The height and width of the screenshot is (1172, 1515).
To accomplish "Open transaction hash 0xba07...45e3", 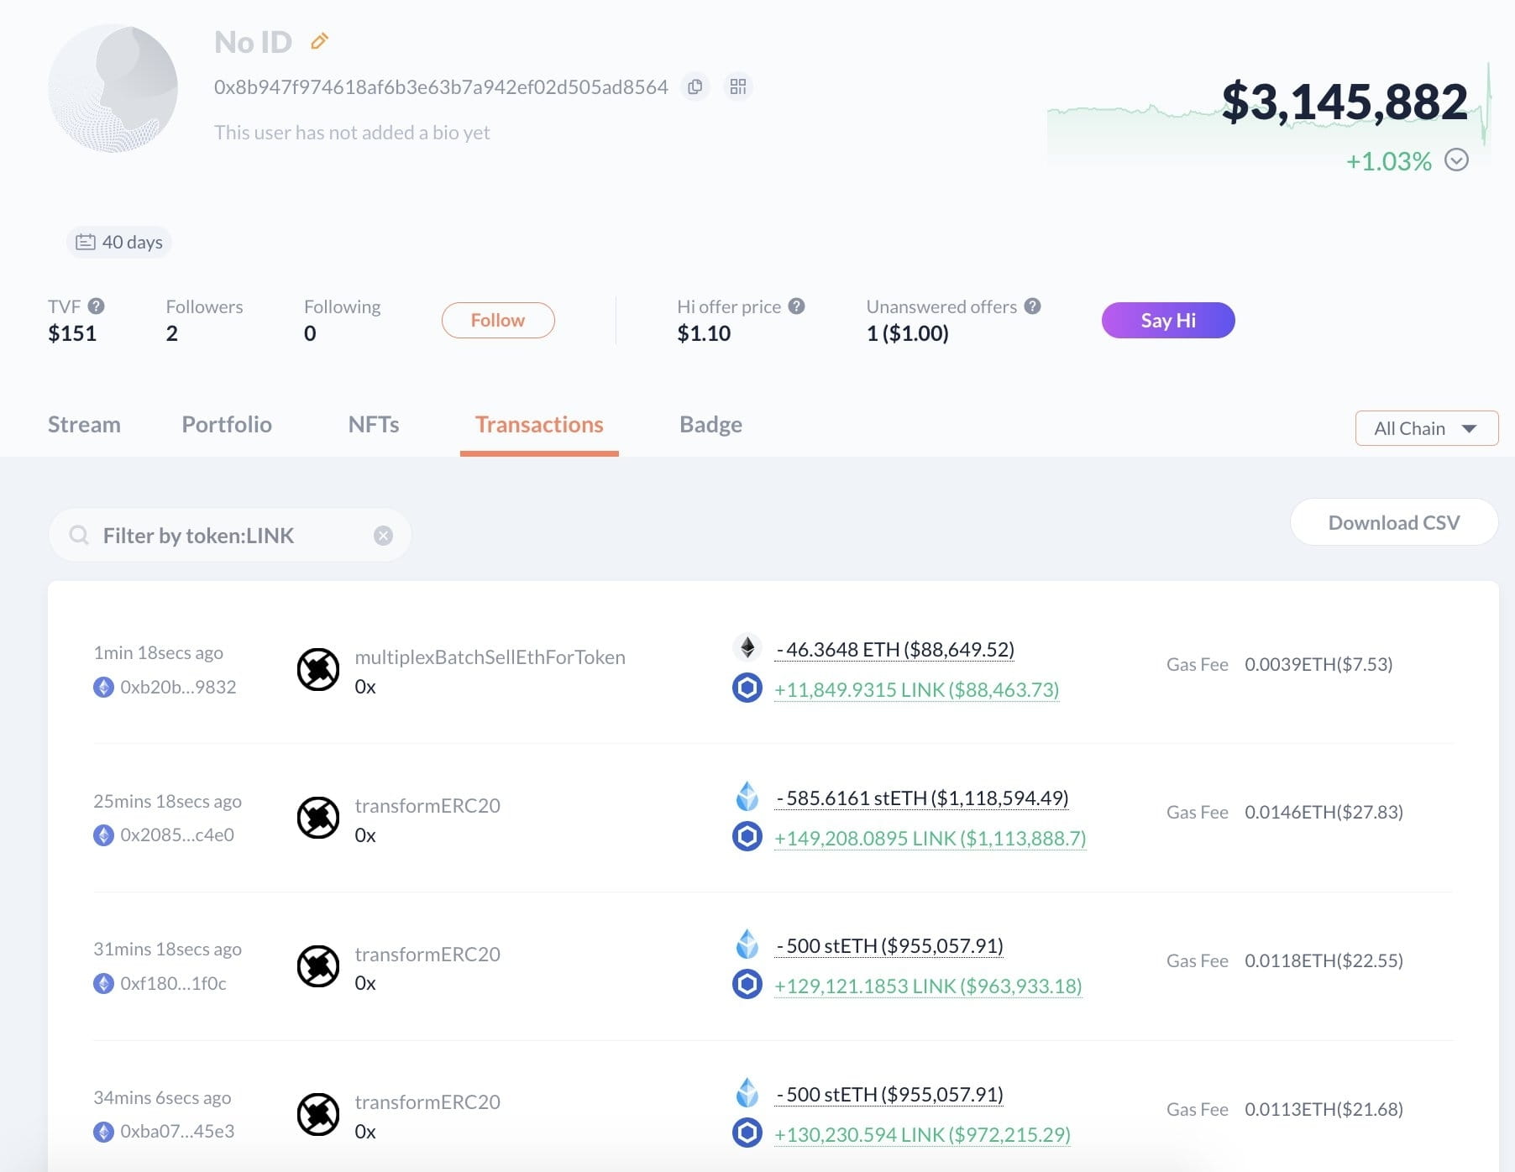I will (x=177, y=1131).
